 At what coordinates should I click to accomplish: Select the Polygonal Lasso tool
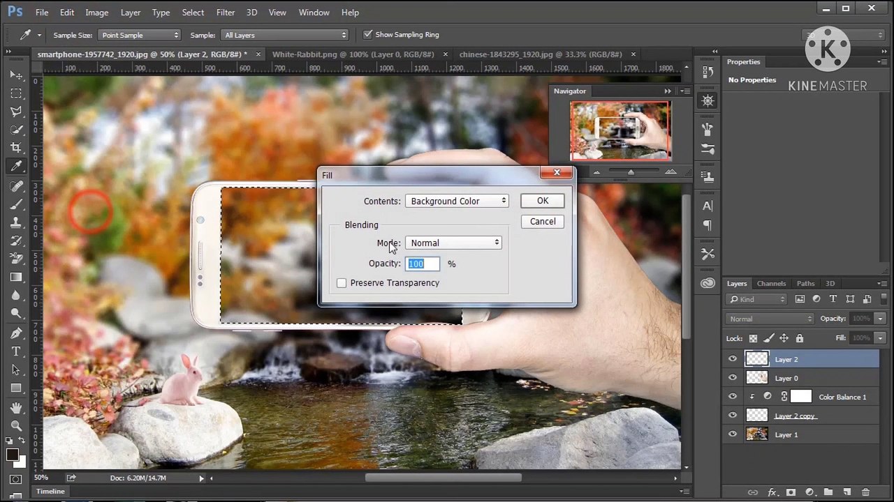point(15,111)
